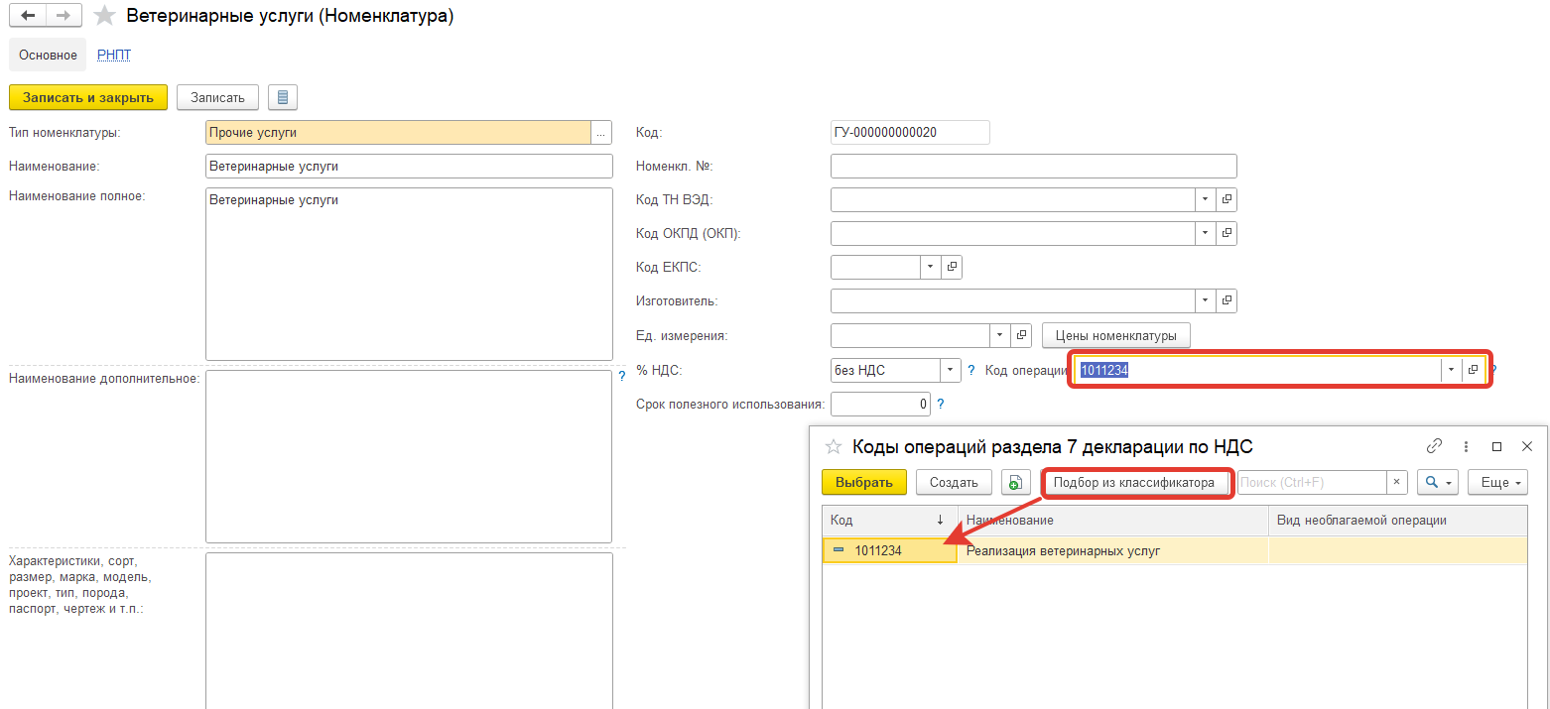This screenshot has height=709, width=1550.
Task: Open Код ТН ВЭД record via open icon
Action: (1227, 199)
